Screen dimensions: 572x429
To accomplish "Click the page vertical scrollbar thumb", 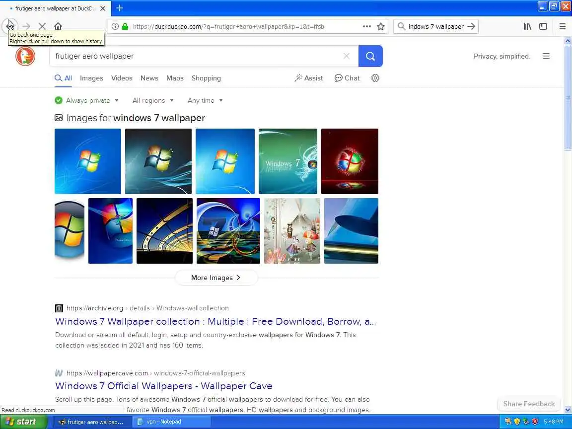I will coord(568,98).
